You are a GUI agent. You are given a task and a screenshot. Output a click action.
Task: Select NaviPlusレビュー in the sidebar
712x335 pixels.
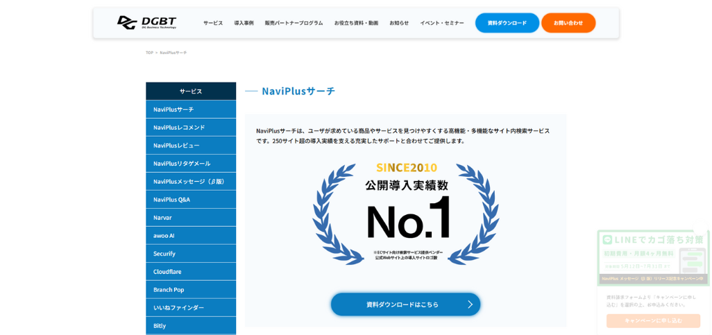[191, 145]
